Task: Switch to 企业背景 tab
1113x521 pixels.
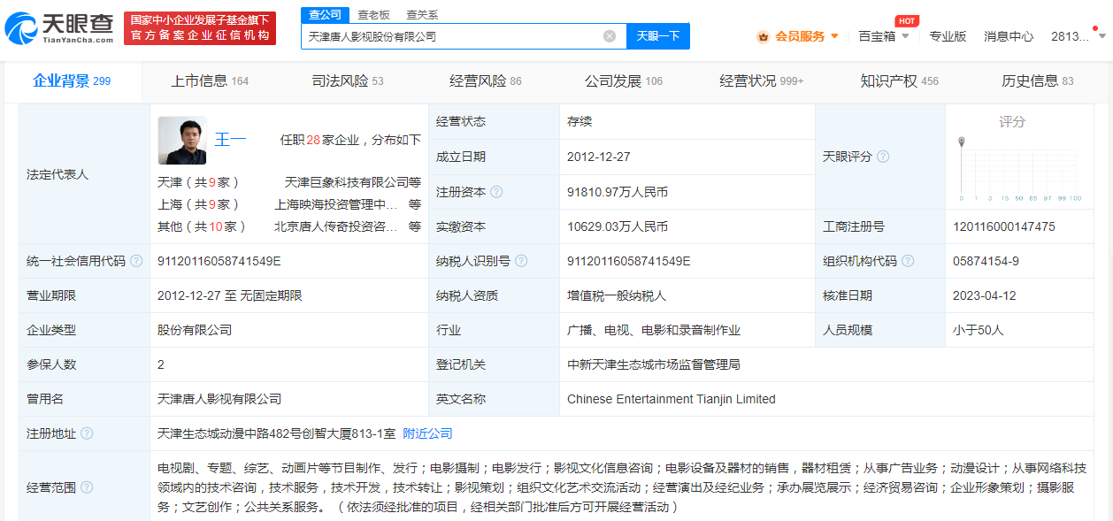Action: point(72,81)
